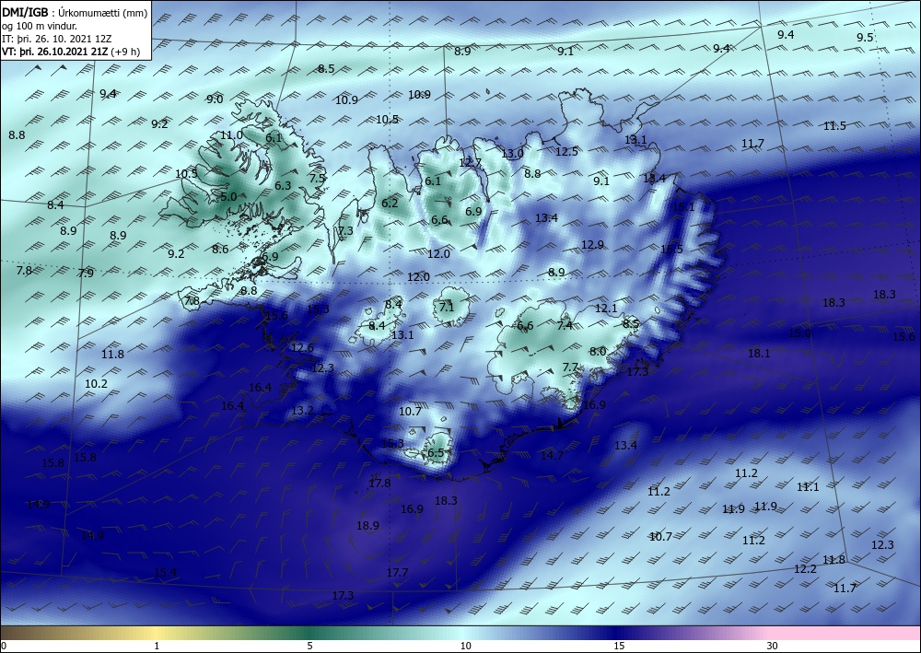The width and height of the screenshot is (921, 653).
Task: Click the map value '15.4'
Action: [x=165, y=573]
